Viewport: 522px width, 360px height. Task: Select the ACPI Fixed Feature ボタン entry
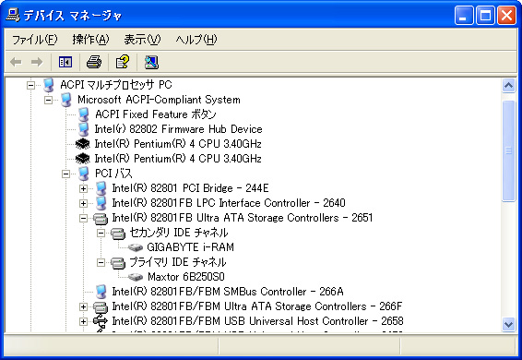[x=156, y=114]
